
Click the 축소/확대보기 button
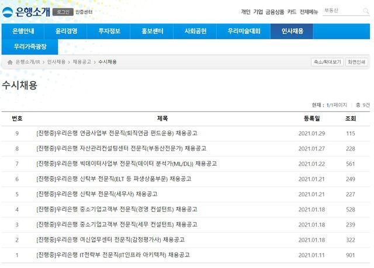327,61
